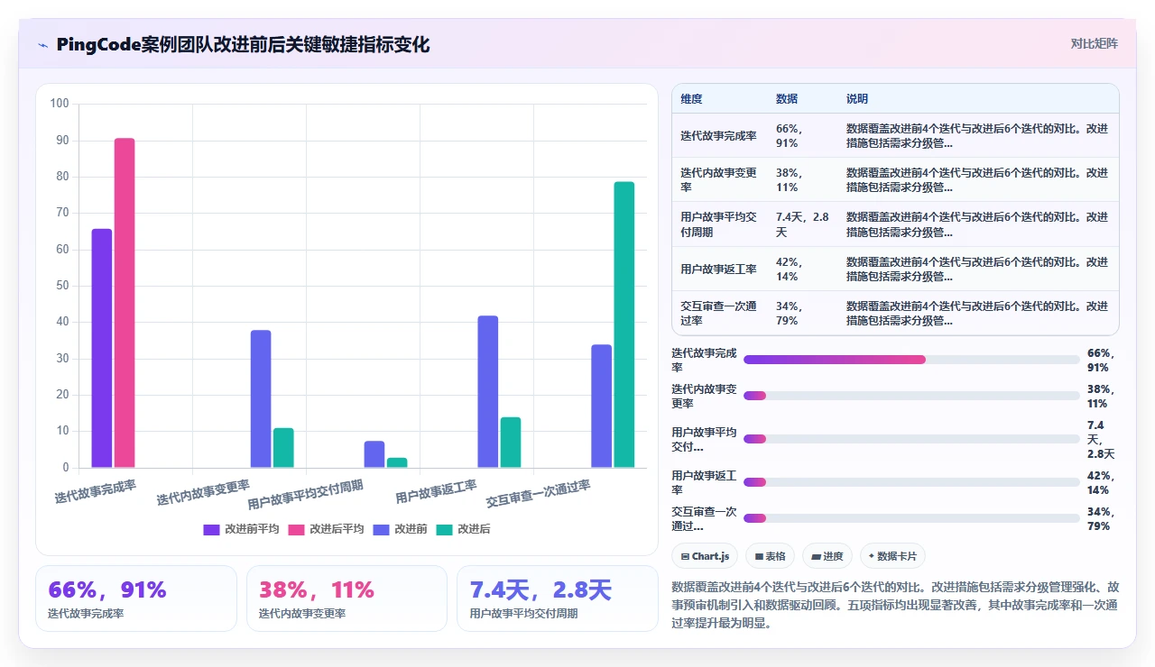Click the purple 改进前平均 legend swatch
The width and height of the screenshot is (1155, 667).
(211, 529)
